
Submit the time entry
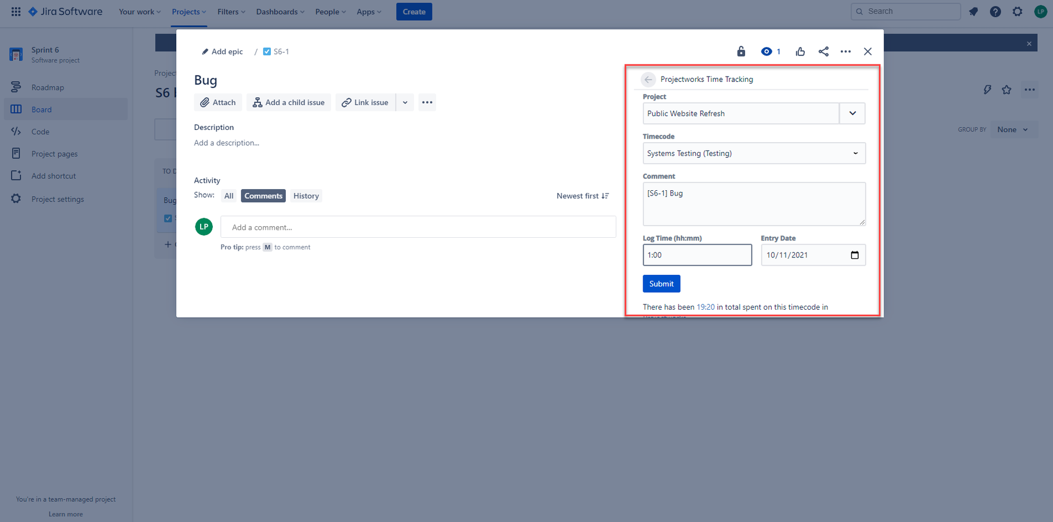tap(662, 284)
